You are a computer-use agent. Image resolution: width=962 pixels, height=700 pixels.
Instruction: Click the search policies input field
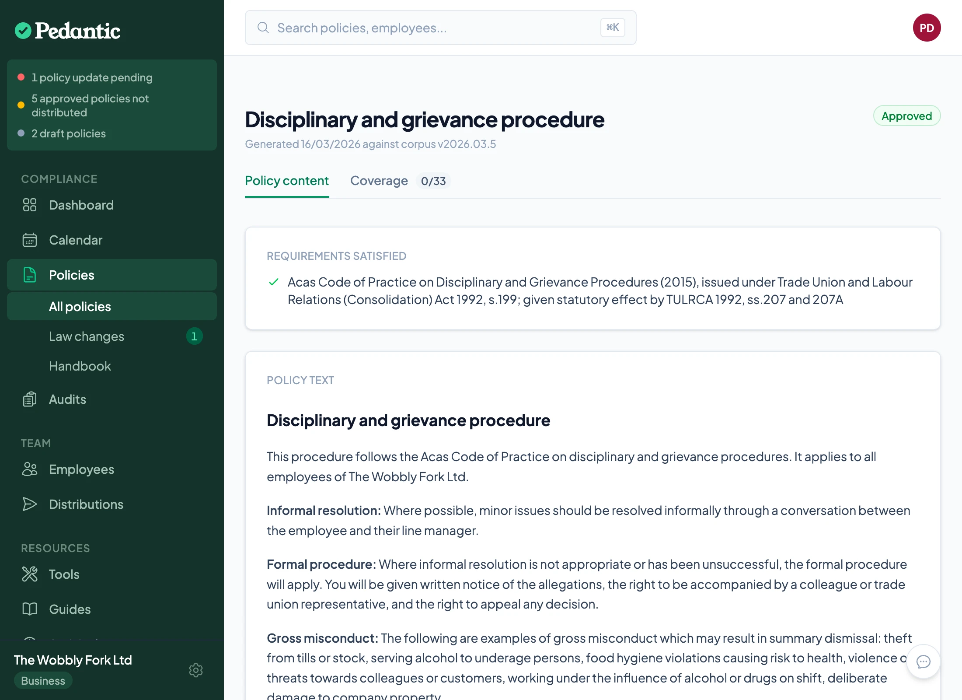(440, 28)
